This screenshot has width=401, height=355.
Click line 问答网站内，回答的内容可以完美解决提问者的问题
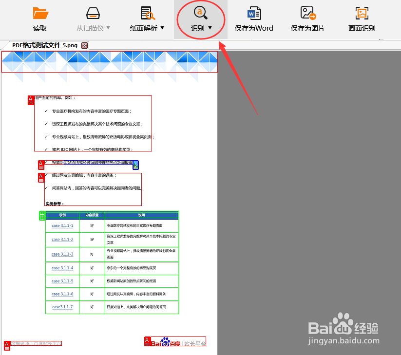96,188
